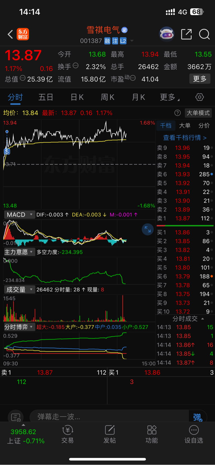Tap the 上证 index ticker
This screenshot has height=465, width=215.
pos(26,436)
